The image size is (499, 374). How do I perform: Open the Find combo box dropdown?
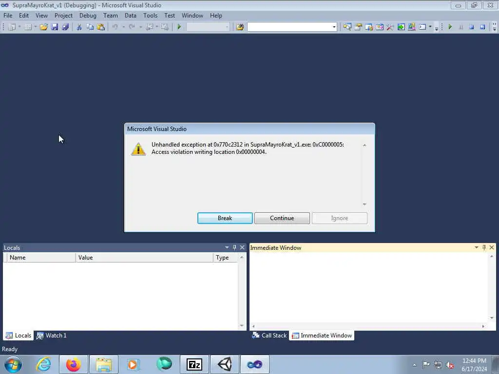334,27
